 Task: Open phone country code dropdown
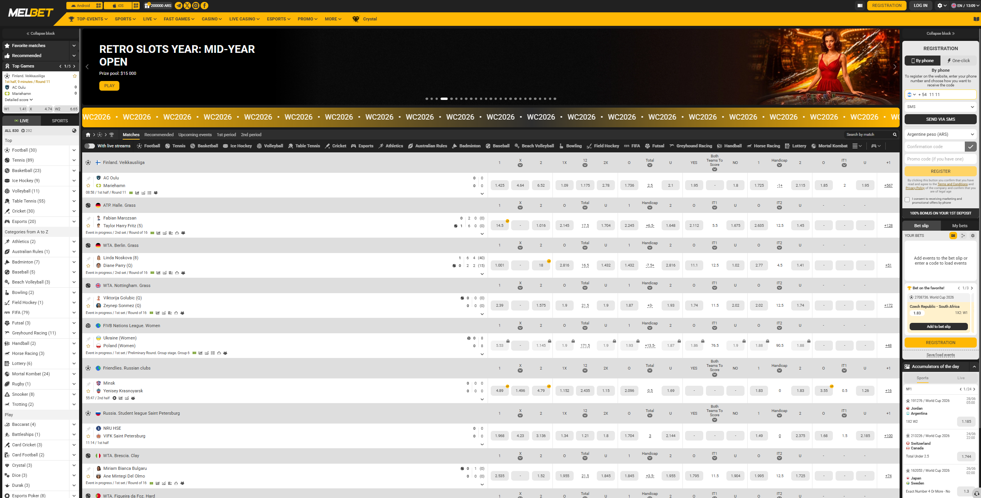(x=912, y=95)
